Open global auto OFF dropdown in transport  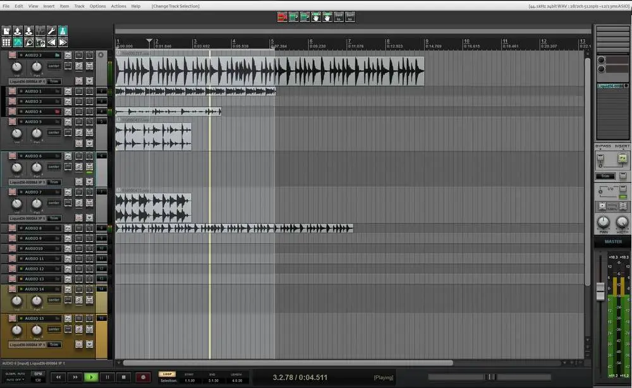click(x=16, y=380)
